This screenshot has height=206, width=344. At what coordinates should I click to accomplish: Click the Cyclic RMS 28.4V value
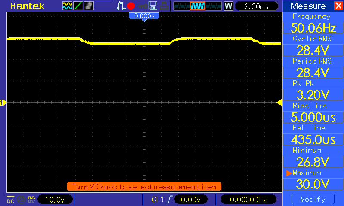[x=313, y=50]
